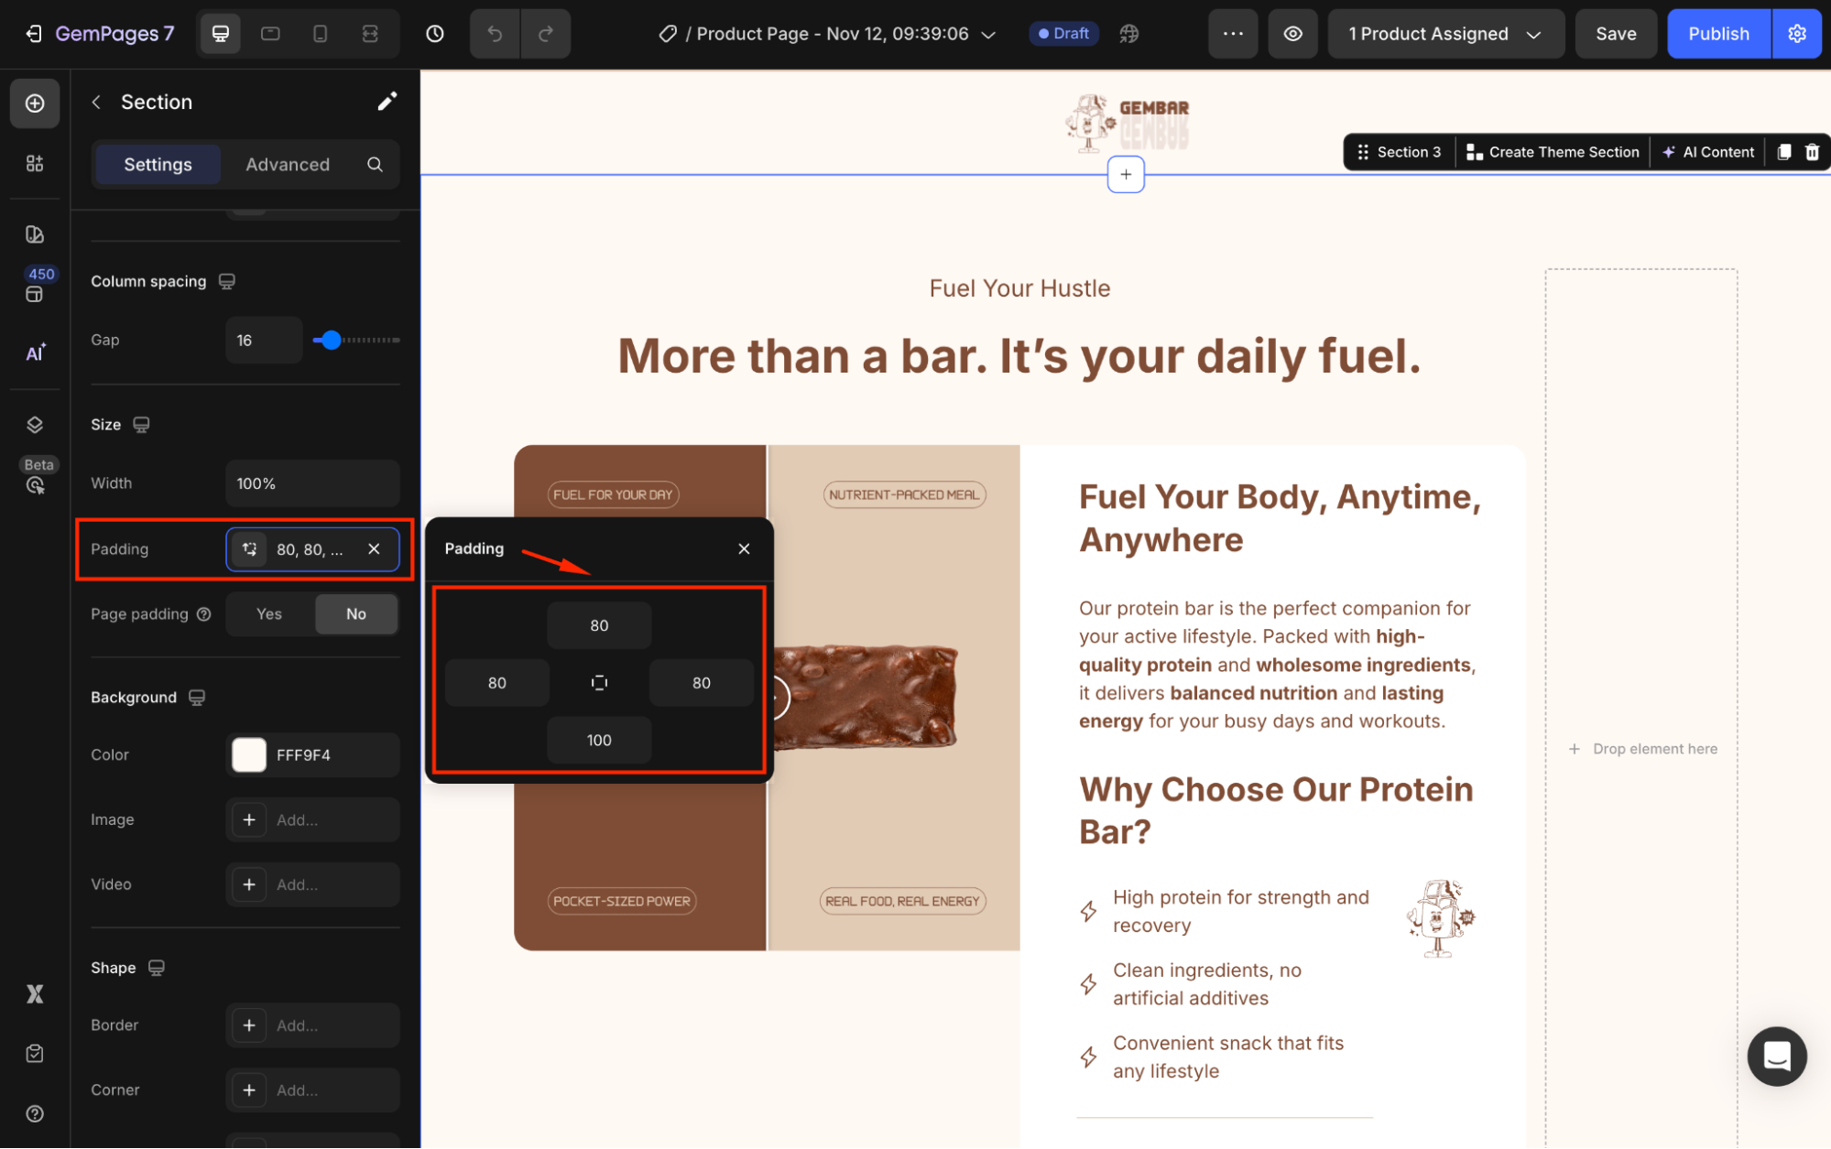Click the undo arrow icon
Image resolution: width=1831 pixels, height=1149 pixels.
point(495,34)
